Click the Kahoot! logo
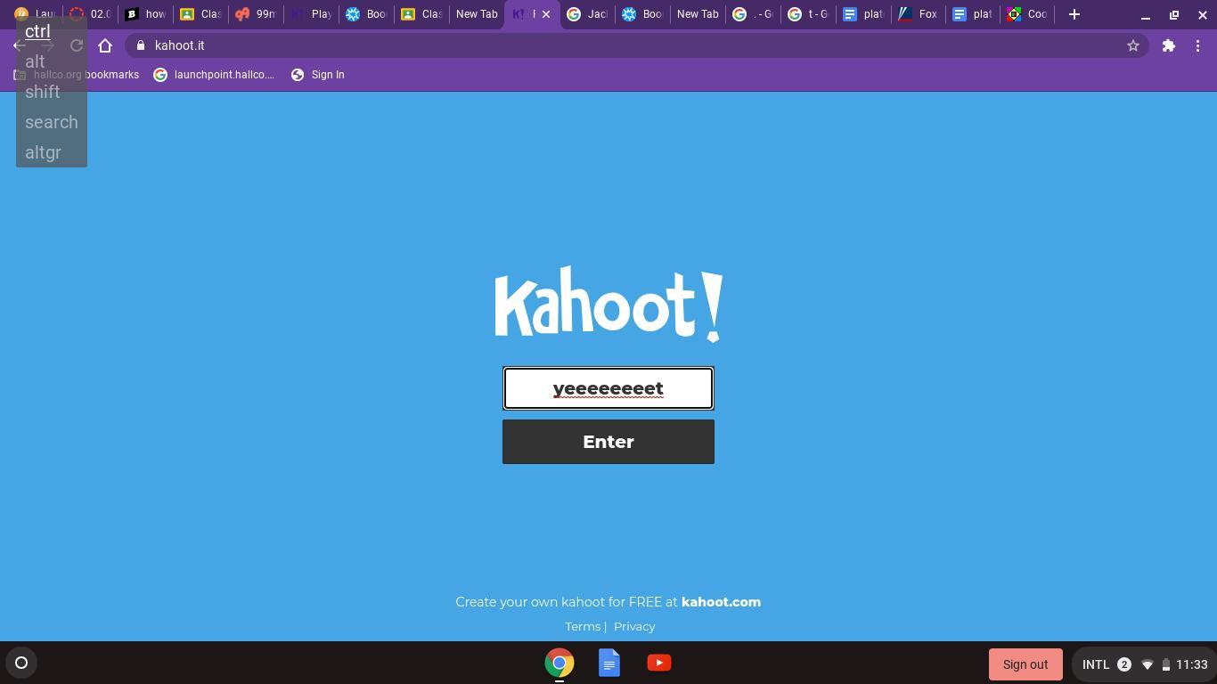The width and height of the screenshot is (1217, 684). point(608,304)
